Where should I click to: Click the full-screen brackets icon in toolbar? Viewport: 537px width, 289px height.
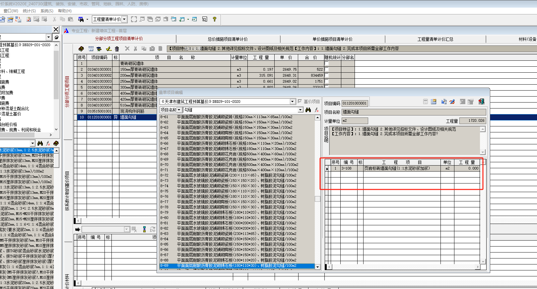[134, 19]
